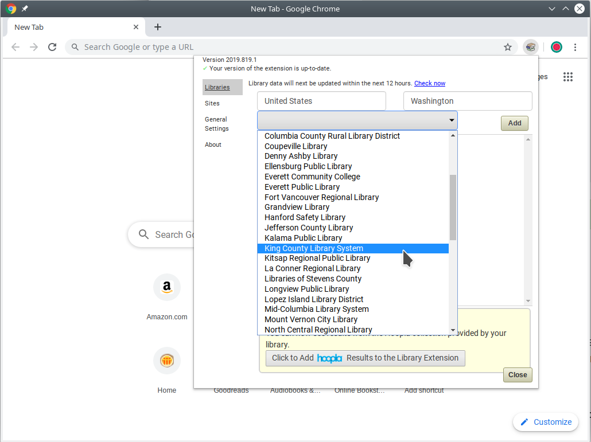
Task: Pick Ellensburg Public Library
Action: [x=353, y=166]
